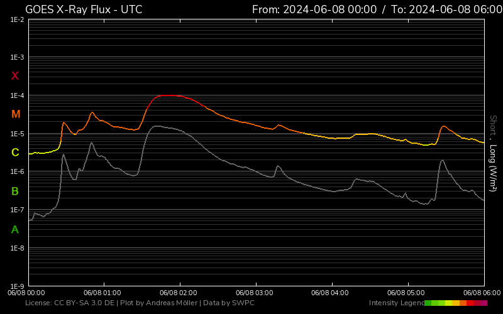The image size is (503, 314).
Task: Click the orange M flare class letter
Action: [x=16, y=114]
